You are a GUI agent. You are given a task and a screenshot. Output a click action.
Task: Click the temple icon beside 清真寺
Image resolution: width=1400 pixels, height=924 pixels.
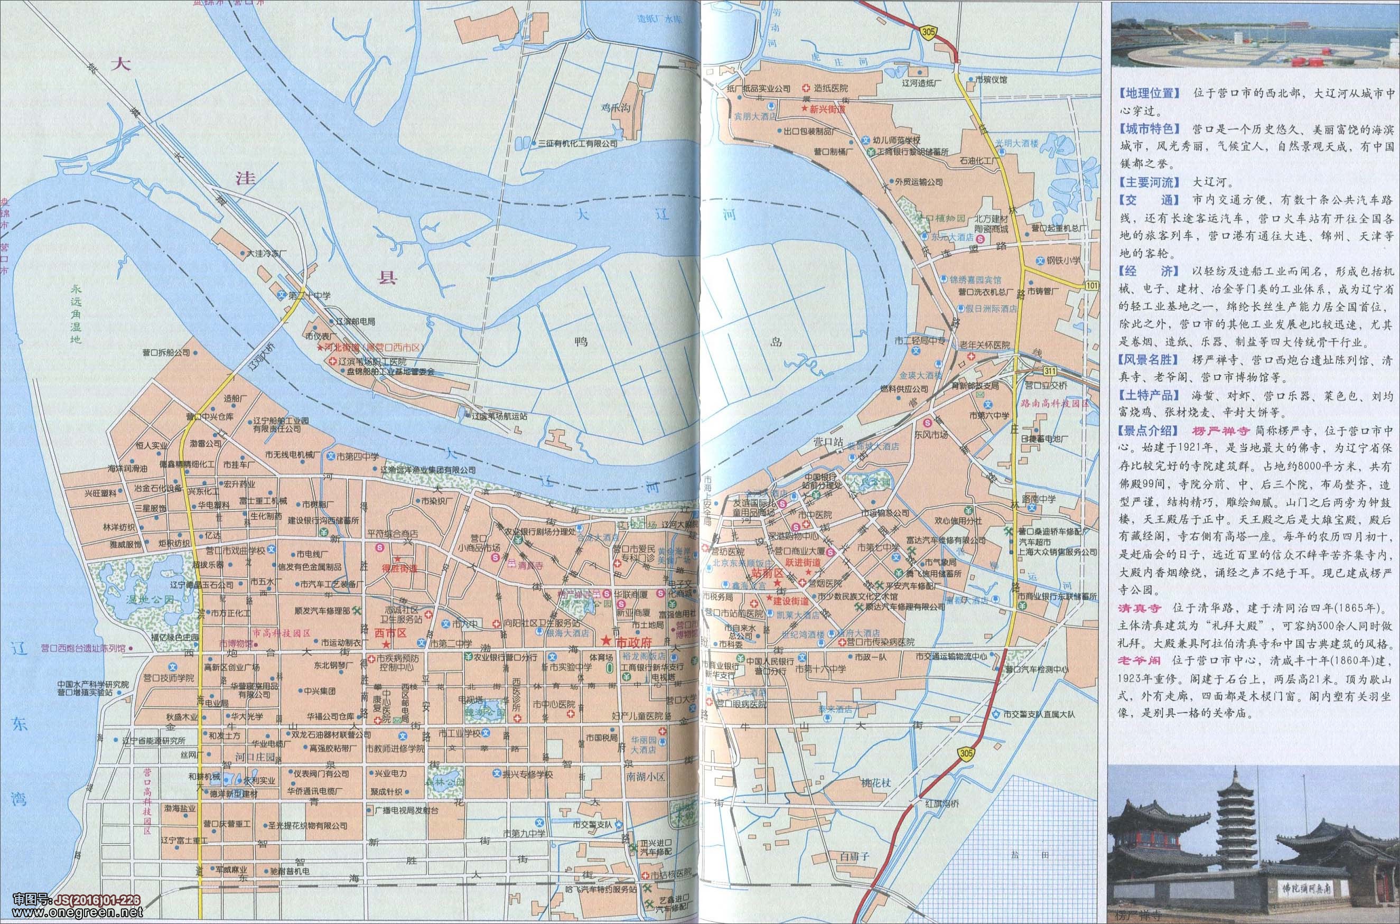tap(511, 562)
